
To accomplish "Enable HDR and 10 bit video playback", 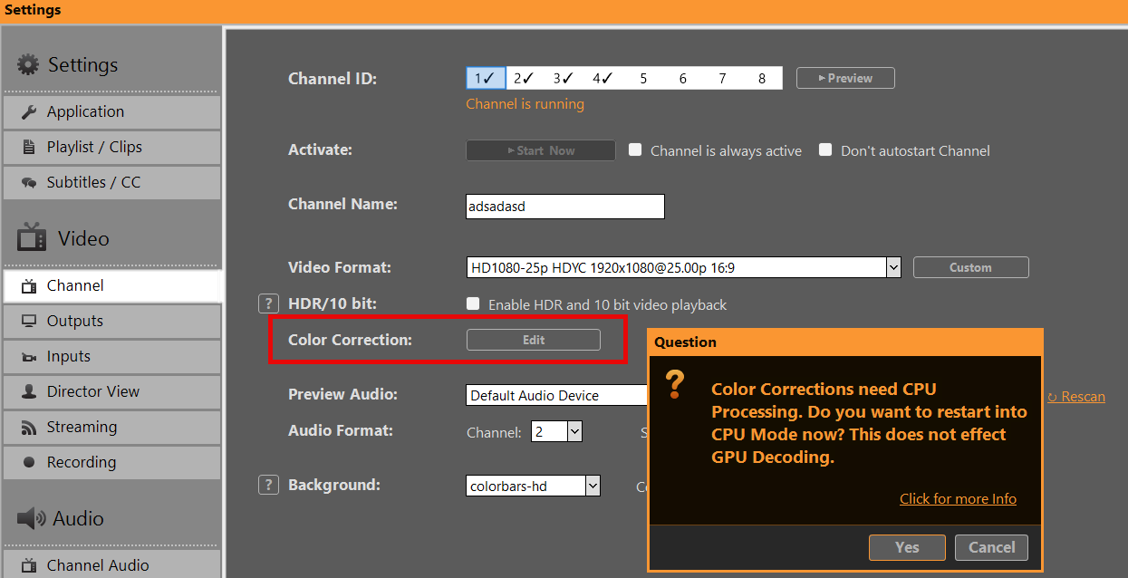I will pyautogui.click(x=473, y=304).
